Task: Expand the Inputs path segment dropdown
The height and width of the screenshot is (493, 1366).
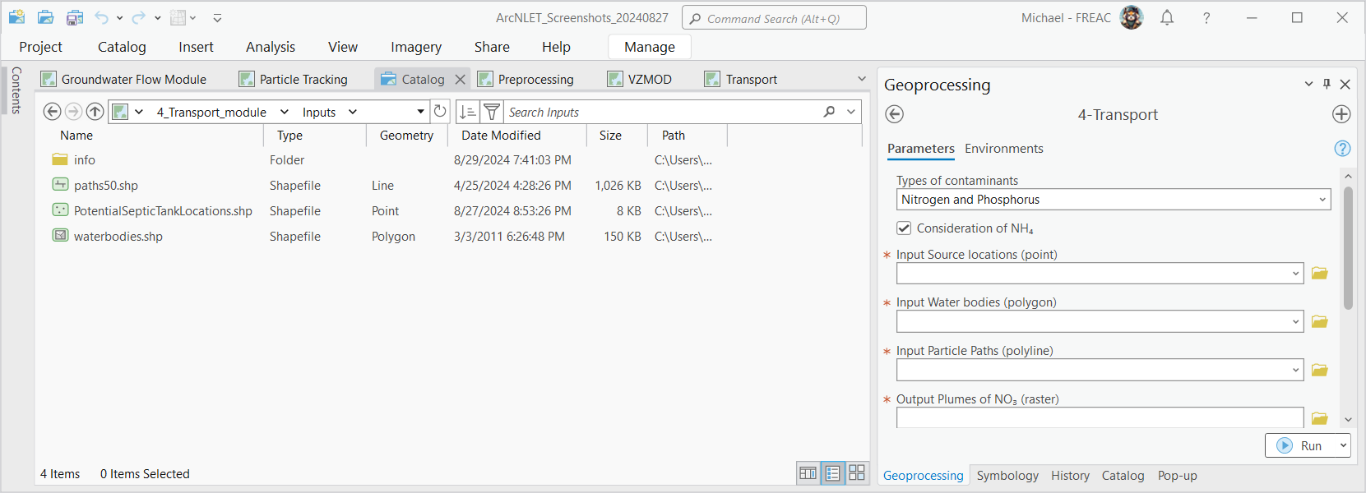Action: click(x=353, y=112)
